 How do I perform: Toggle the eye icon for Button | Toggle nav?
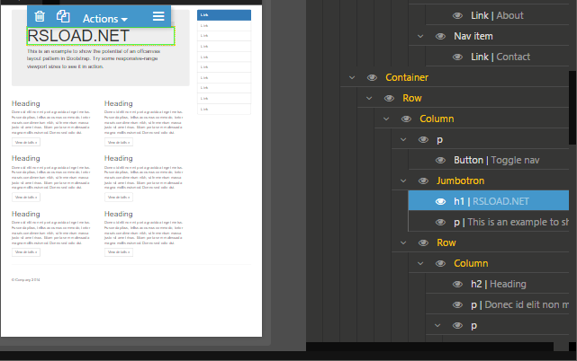tap(440, 160)
